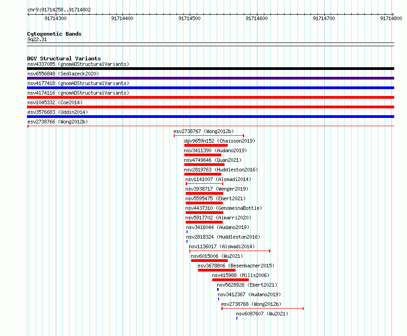Viewport: 407px width, 336px height.
Task: Open variant nsv2818324 Huddleston2016 label
Action: (223, 237)
